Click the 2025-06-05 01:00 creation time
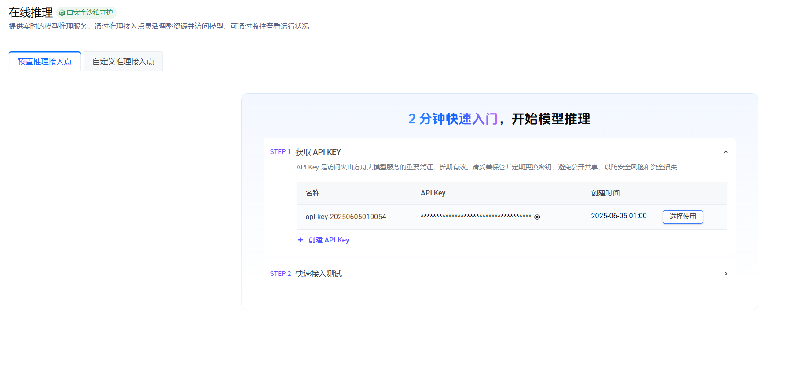 click(x=619, y=216)
